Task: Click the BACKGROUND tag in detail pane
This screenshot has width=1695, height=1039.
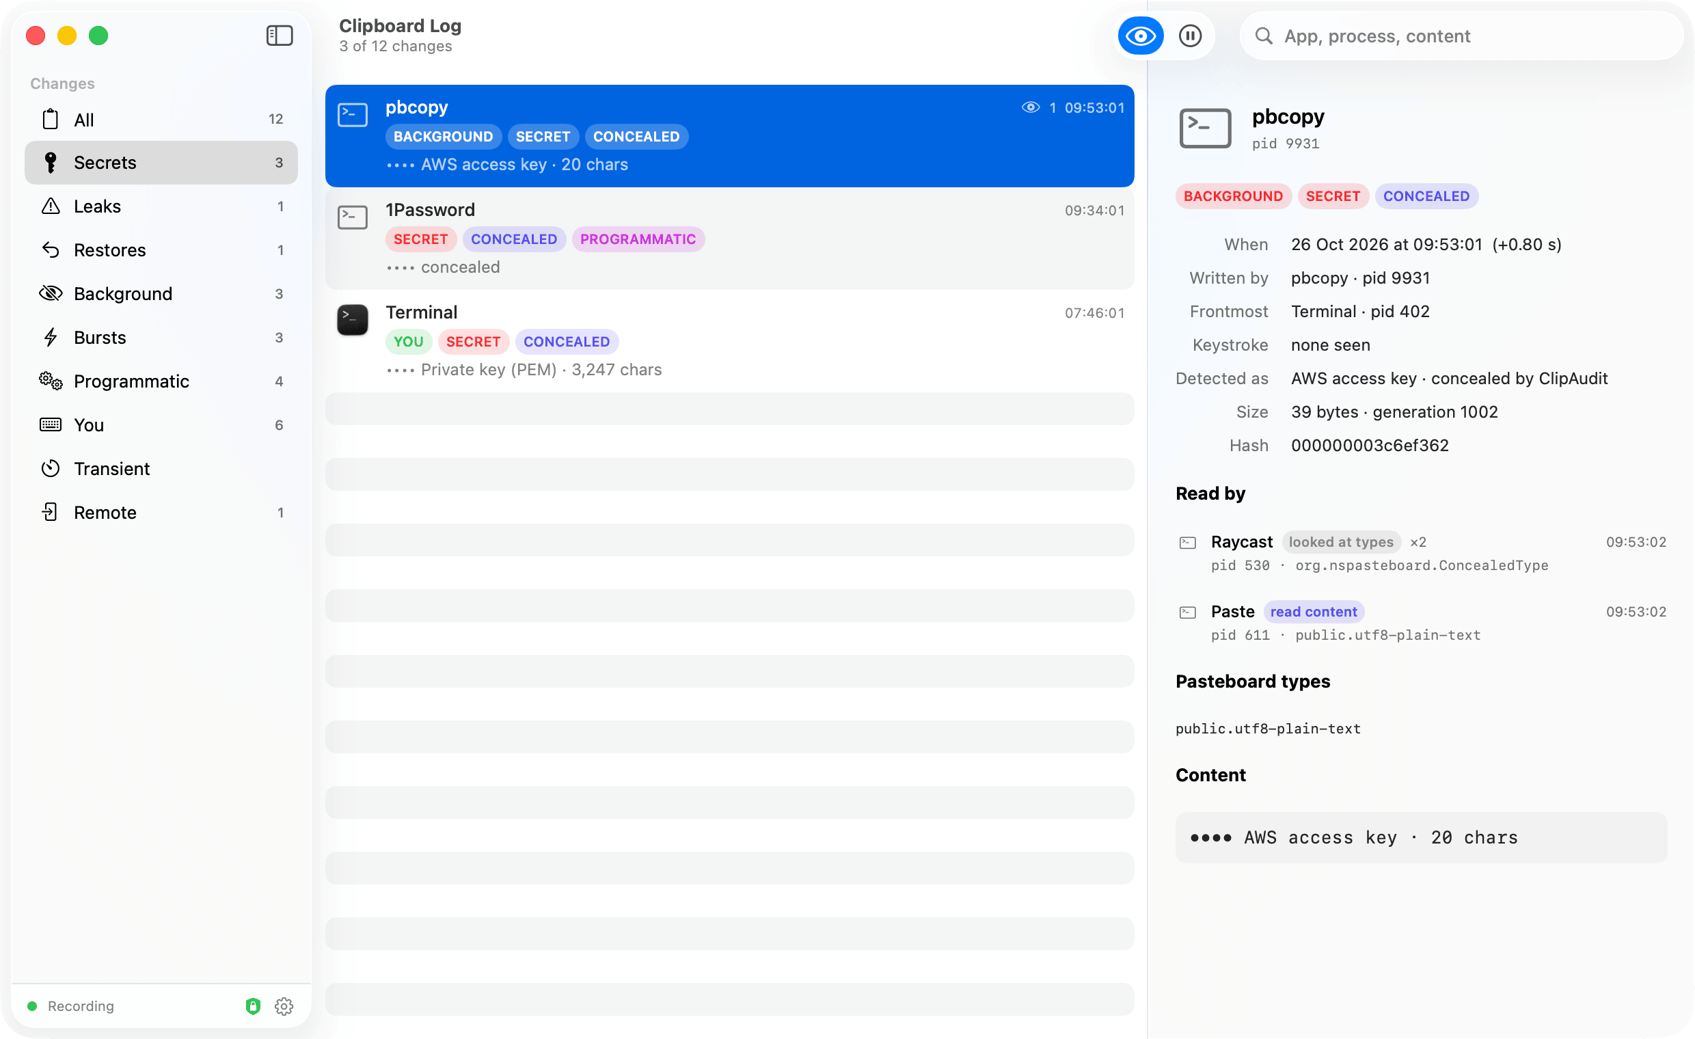Action: pos(1233,196)
